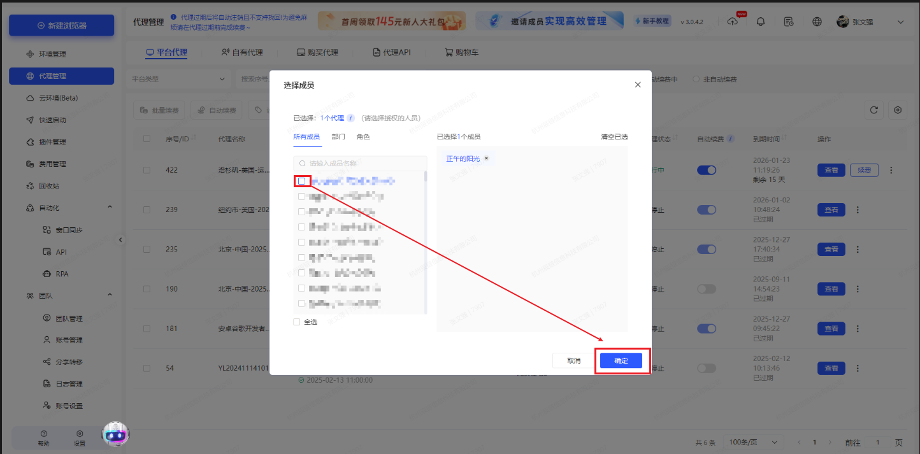Open the 100条/页 page size dropdown
Image resolution: width=920 pixels, height=454 pixels.
tap(752, 442)
